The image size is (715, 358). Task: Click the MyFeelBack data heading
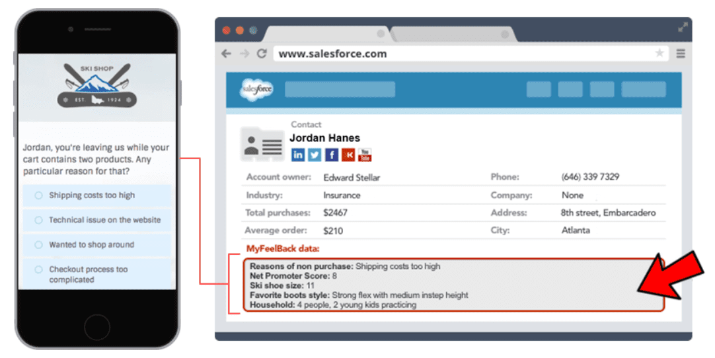[x=283, y=248]
